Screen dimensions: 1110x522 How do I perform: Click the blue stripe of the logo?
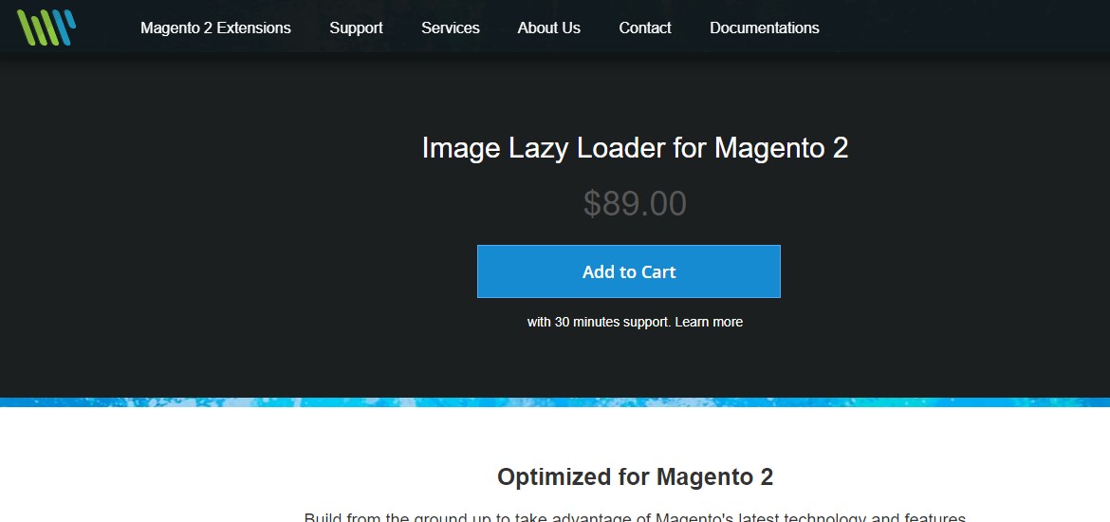point(64,27)
